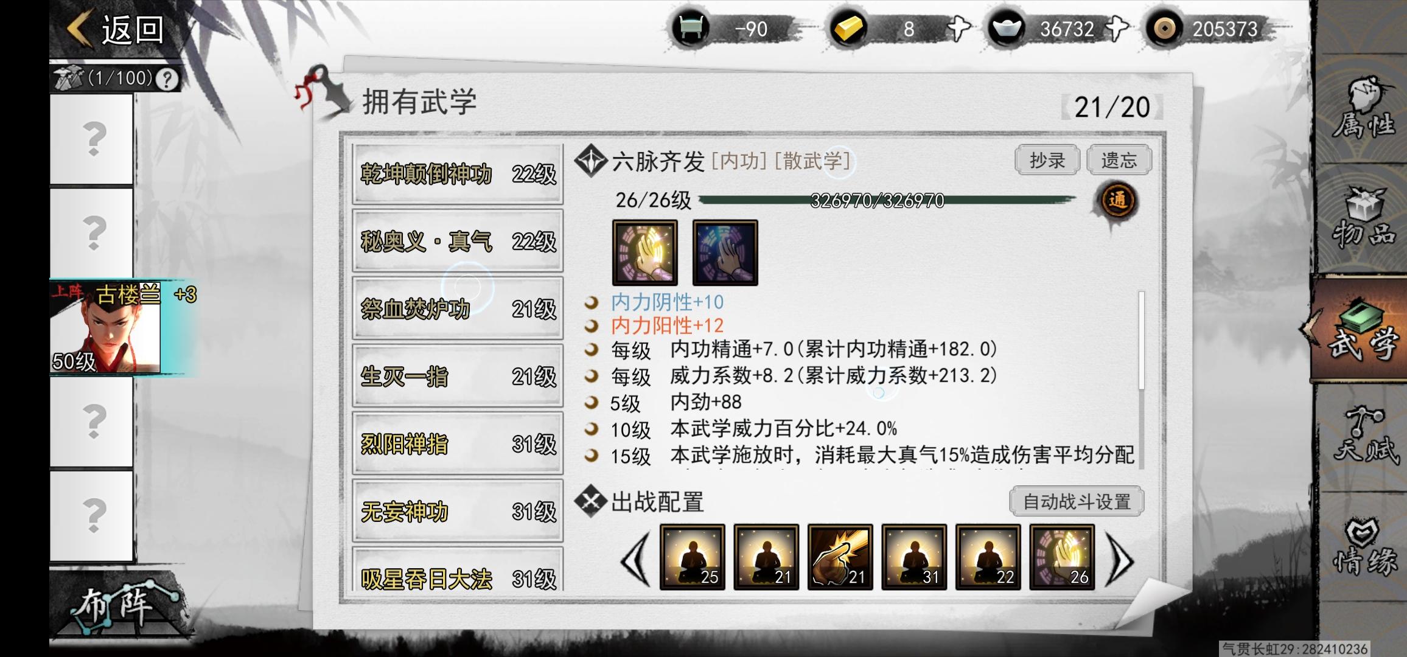1407x657 pixels.
Task: Open 自动战斗设置 auto battle settings
Action: click(x=1077, y=502)
